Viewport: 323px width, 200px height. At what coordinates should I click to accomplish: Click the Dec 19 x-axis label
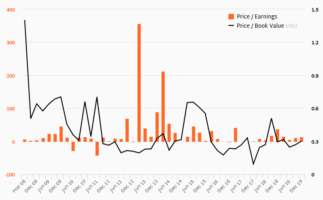296,186
